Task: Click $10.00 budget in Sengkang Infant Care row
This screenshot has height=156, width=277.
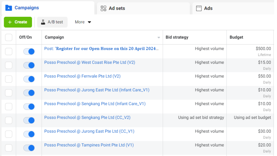Action: pos(265,104)
